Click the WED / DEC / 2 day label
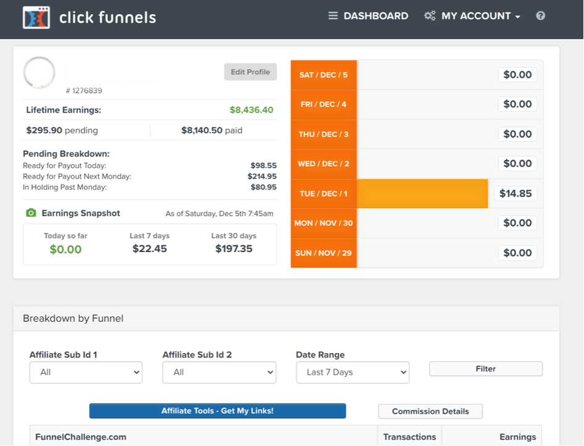This screenshot has width=584, height=446. 324,164
